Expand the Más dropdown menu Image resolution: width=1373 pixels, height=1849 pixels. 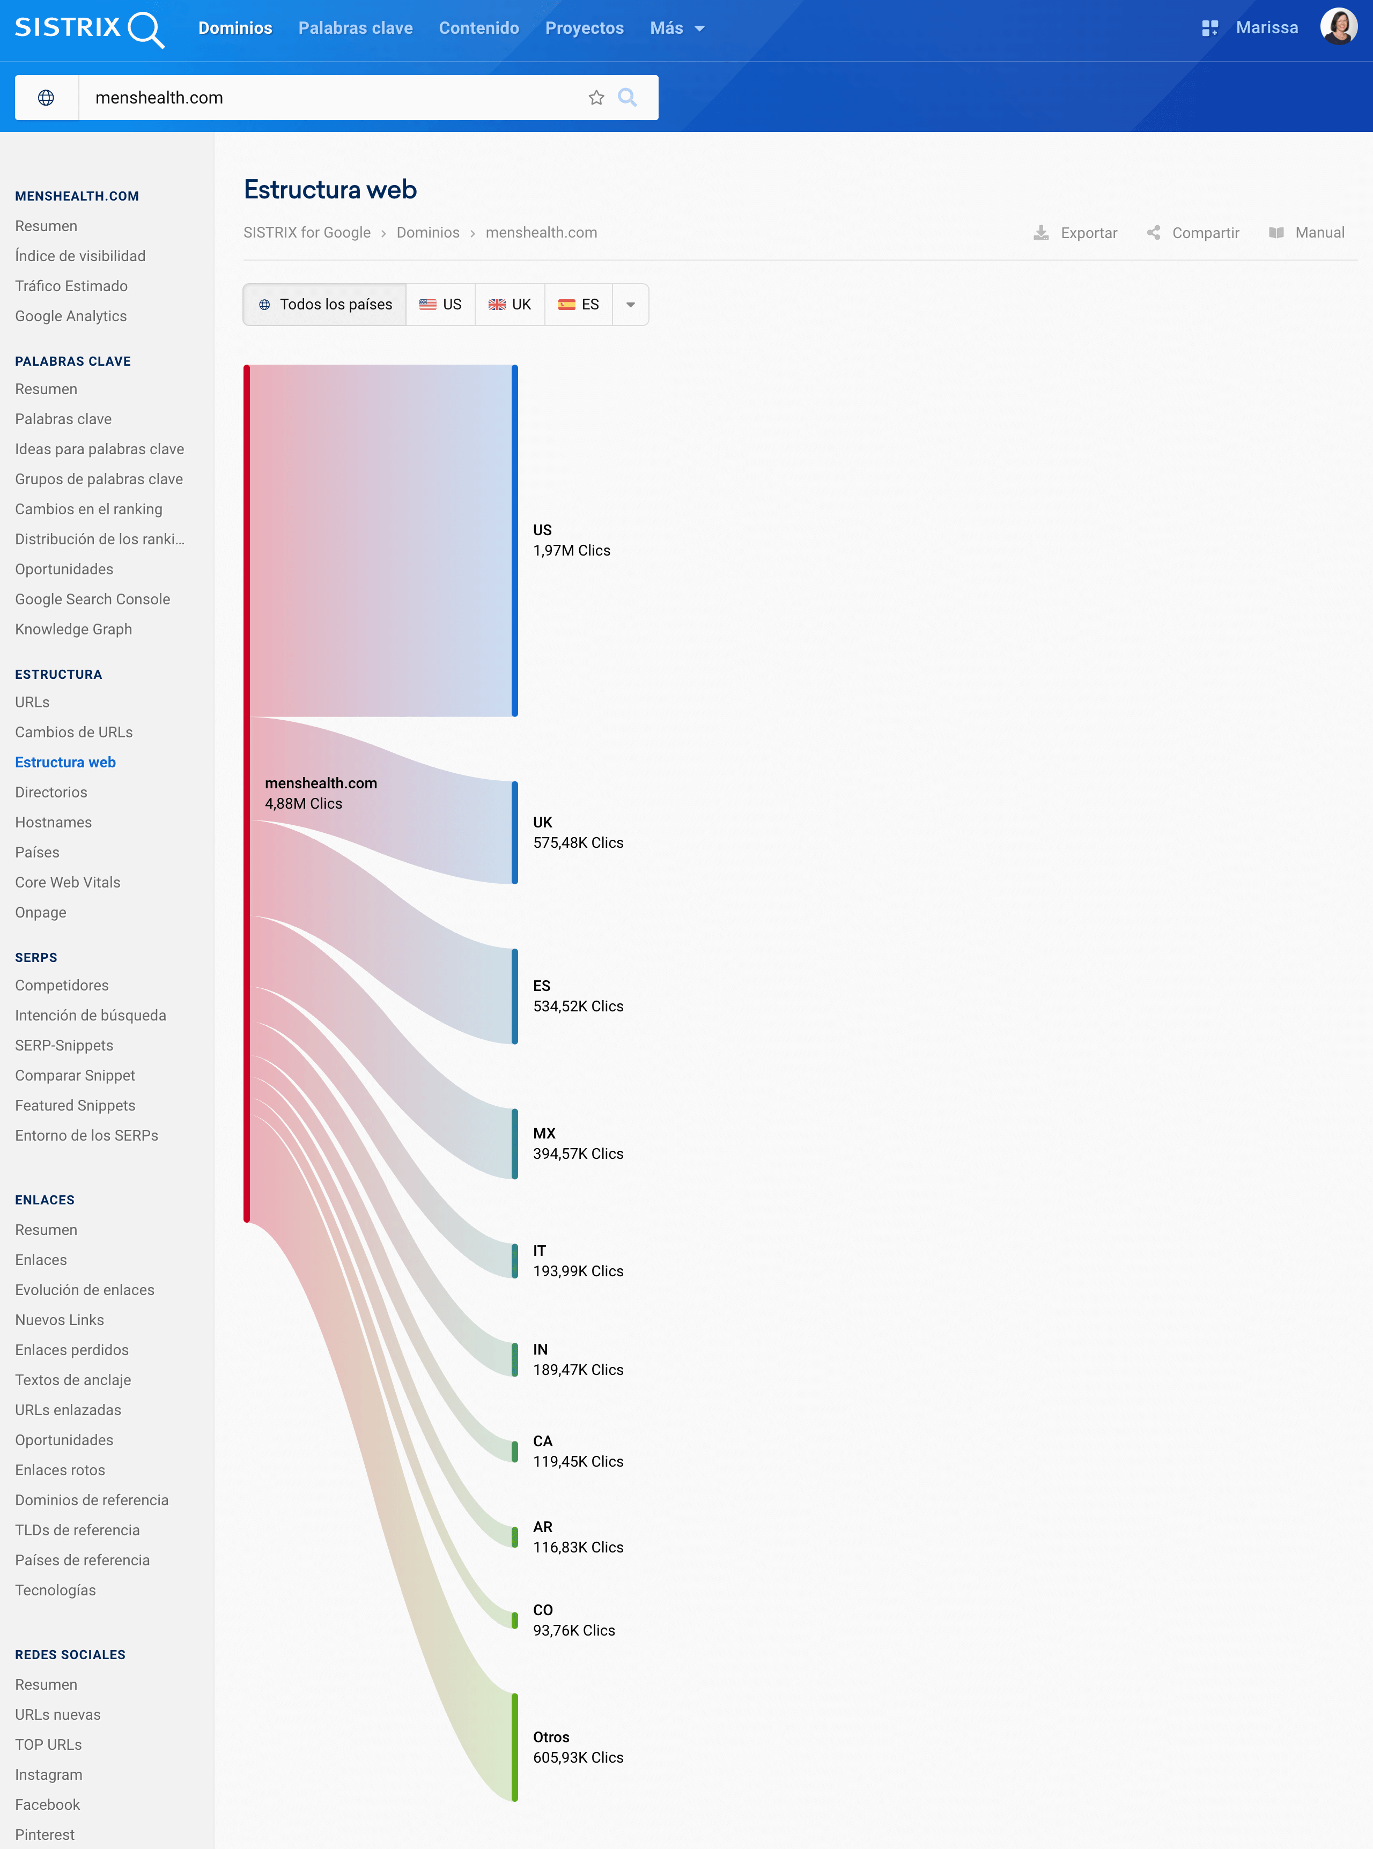click(x=676, y=28)
